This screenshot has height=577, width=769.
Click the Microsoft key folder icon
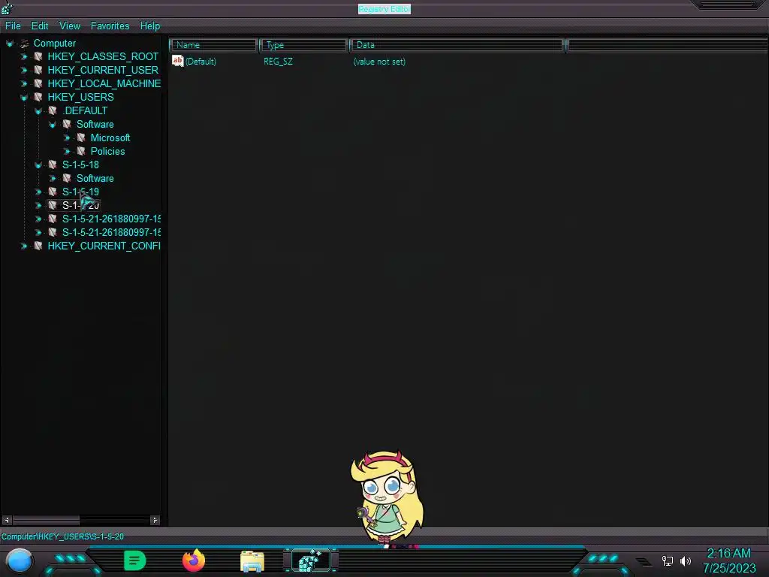tap(81, 137)
